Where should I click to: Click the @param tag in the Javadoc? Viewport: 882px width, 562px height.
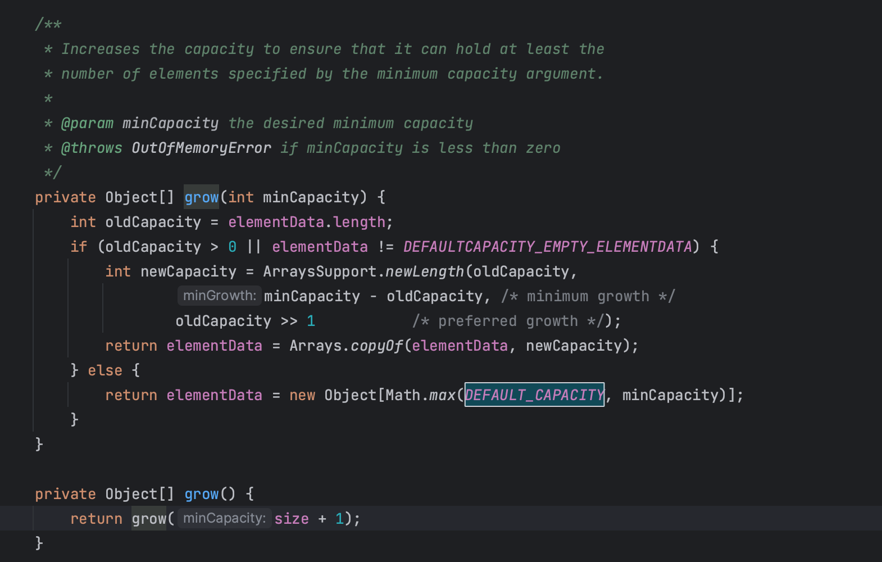point(87,123)
